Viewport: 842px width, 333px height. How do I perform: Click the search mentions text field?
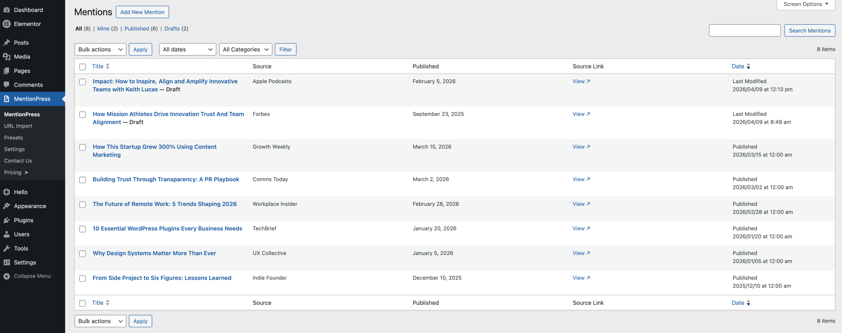pos(744,31)
